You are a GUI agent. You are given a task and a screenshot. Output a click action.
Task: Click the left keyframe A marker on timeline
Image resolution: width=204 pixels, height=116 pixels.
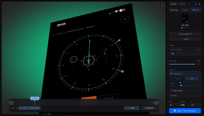[11, 103]
